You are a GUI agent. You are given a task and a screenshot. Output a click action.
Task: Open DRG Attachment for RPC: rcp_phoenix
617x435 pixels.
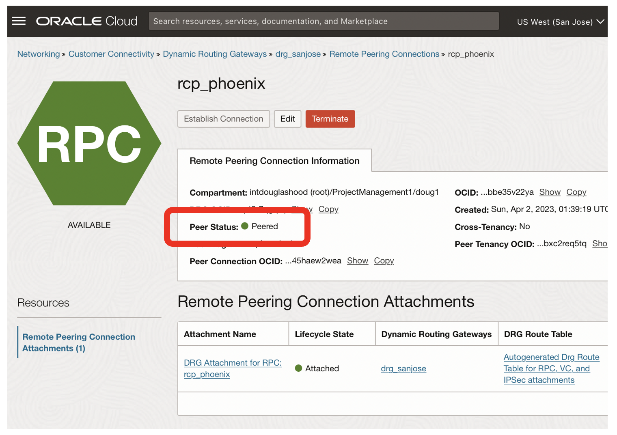[233, 368]
